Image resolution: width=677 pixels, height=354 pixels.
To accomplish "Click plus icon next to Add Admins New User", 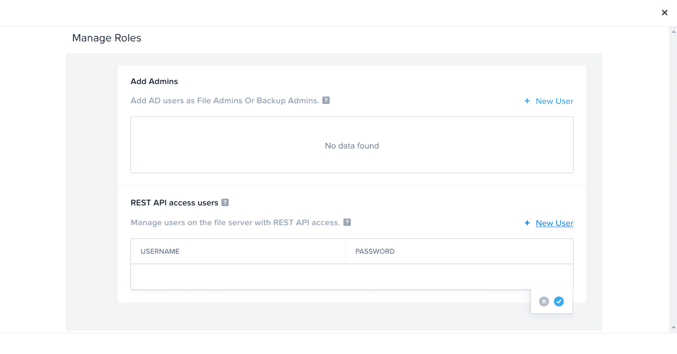I will (527, 101).
